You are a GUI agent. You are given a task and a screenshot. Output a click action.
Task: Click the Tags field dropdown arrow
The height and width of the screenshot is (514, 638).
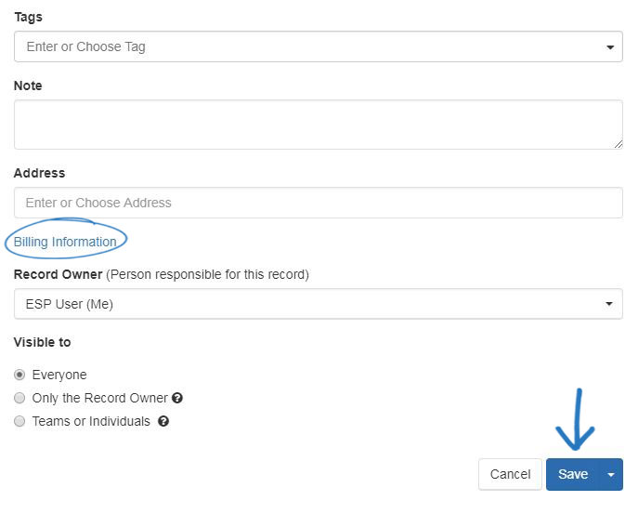610,47
